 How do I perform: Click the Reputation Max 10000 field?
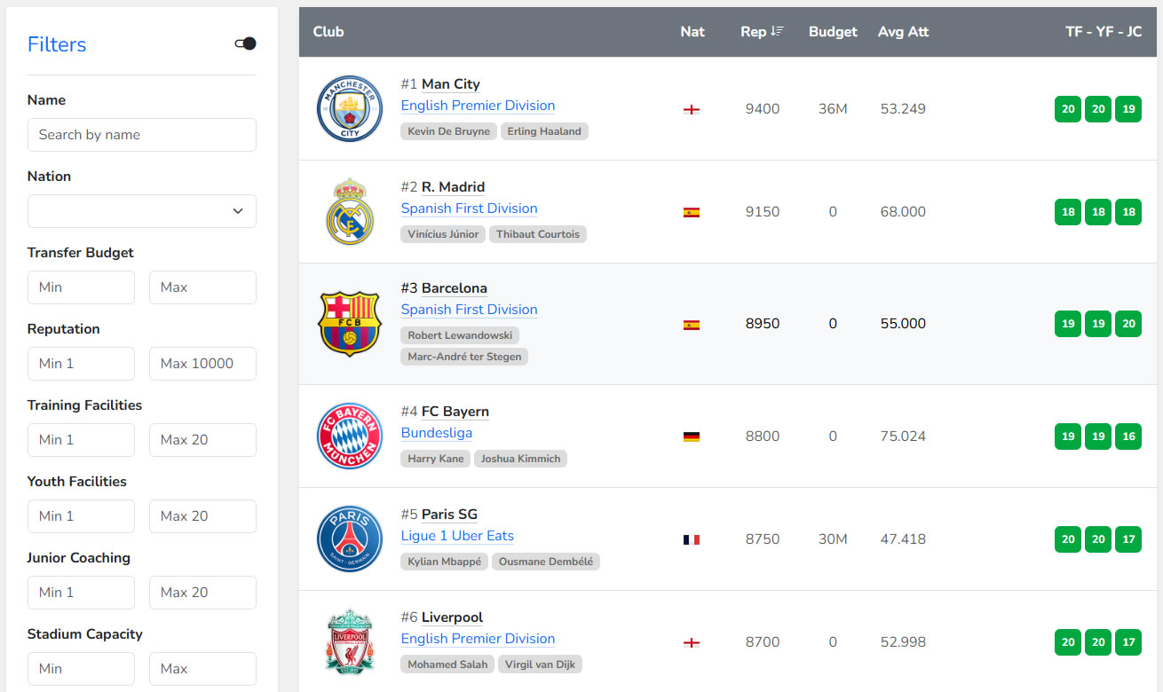tap(202, 364)
